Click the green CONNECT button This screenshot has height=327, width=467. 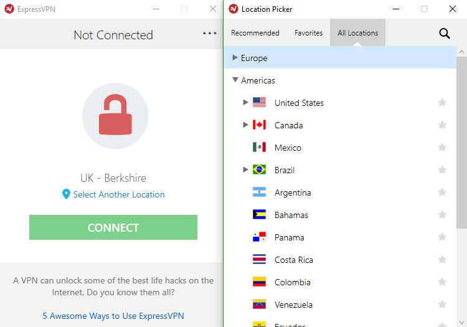(x=113, y=227)
